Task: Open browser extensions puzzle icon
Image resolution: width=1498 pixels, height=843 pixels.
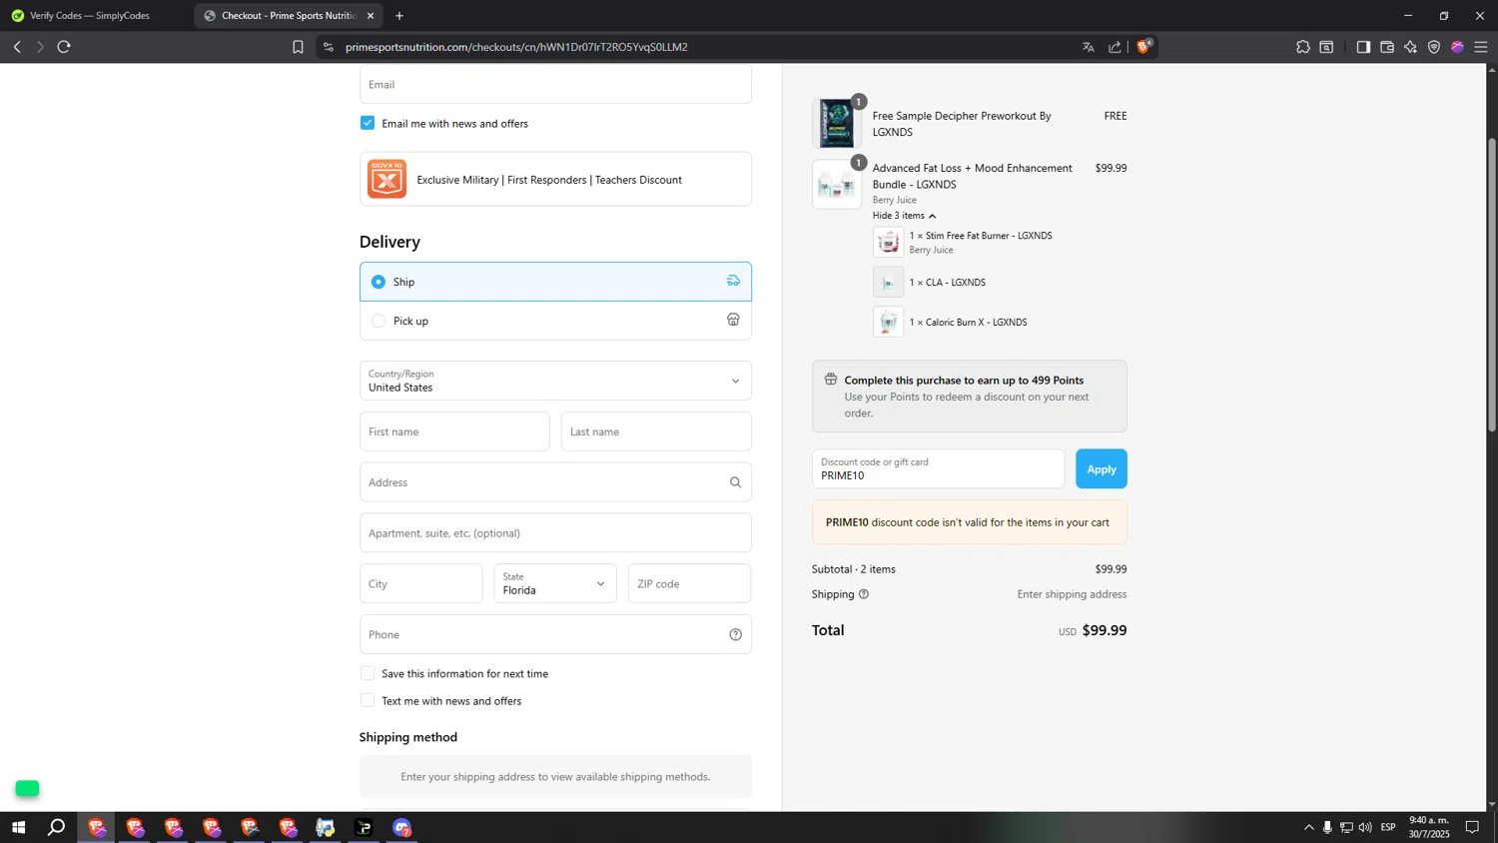Action: (1303, 47)
